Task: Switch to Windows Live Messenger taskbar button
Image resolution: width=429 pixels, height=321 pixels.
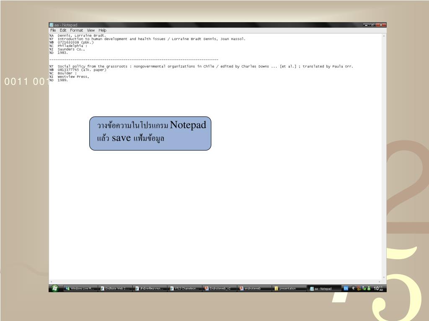Action: 80,288
